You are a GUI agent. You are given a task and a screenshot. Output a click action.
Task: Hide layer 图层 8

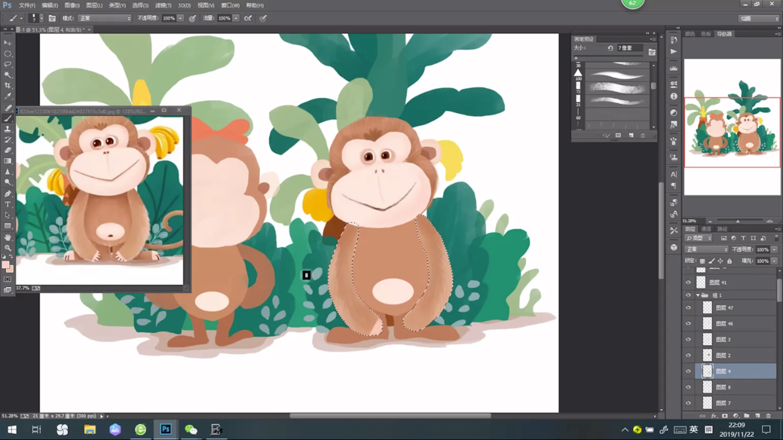point(688,387)
